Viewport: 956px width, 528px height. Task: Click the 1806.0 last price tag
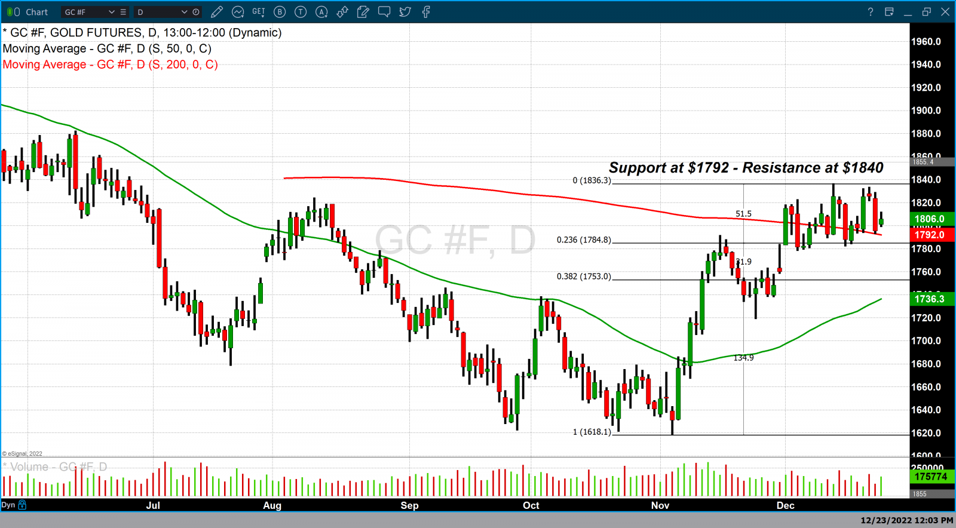932,219
